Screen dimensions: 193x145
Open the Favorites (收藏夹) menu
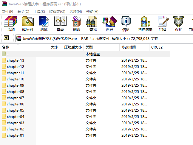click(57, 12)
